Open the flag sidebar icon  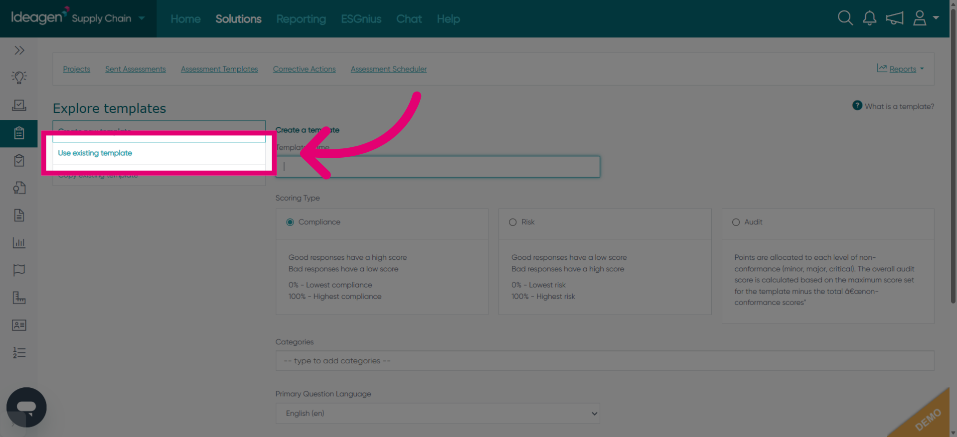19,270
